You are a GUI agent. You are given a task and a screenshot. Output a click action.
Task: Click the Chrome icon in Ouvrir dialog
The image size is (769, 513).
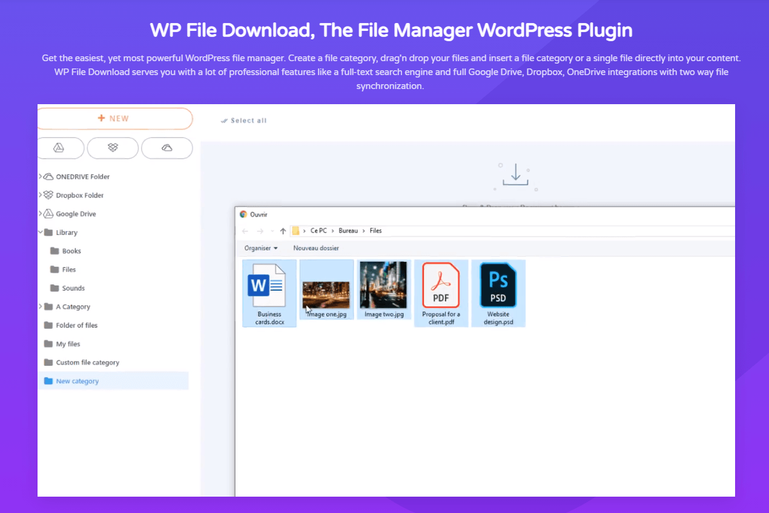coord(243,214)
